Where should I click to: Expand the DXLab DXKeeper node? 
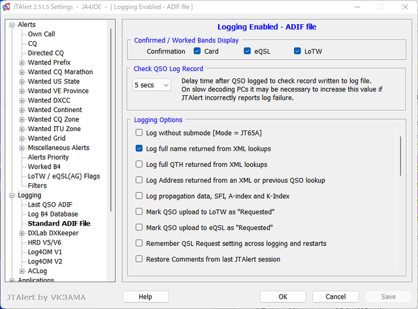pos(22,233)
